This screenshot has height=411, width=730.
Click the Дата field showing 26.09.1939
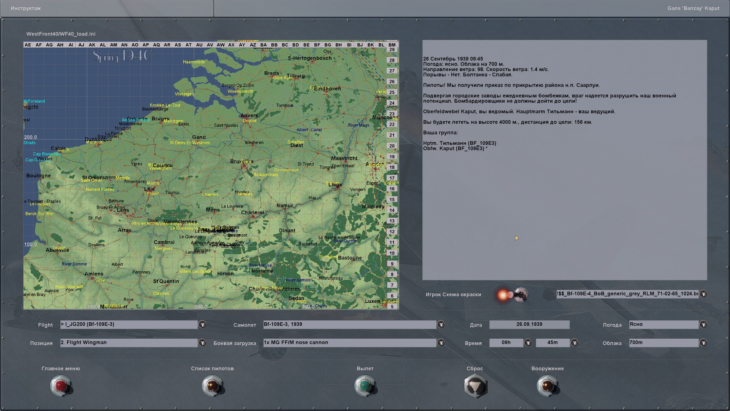(x=529, y=325)
